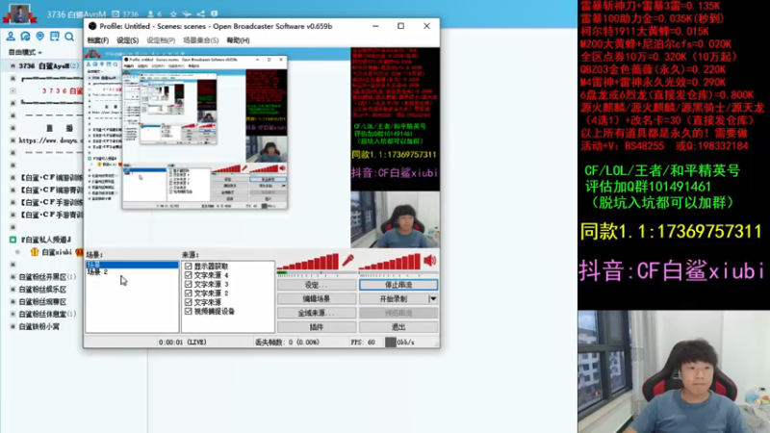Click the 退出 button in OBS
This screenshot has width=770, height=433.
[398, 327]
